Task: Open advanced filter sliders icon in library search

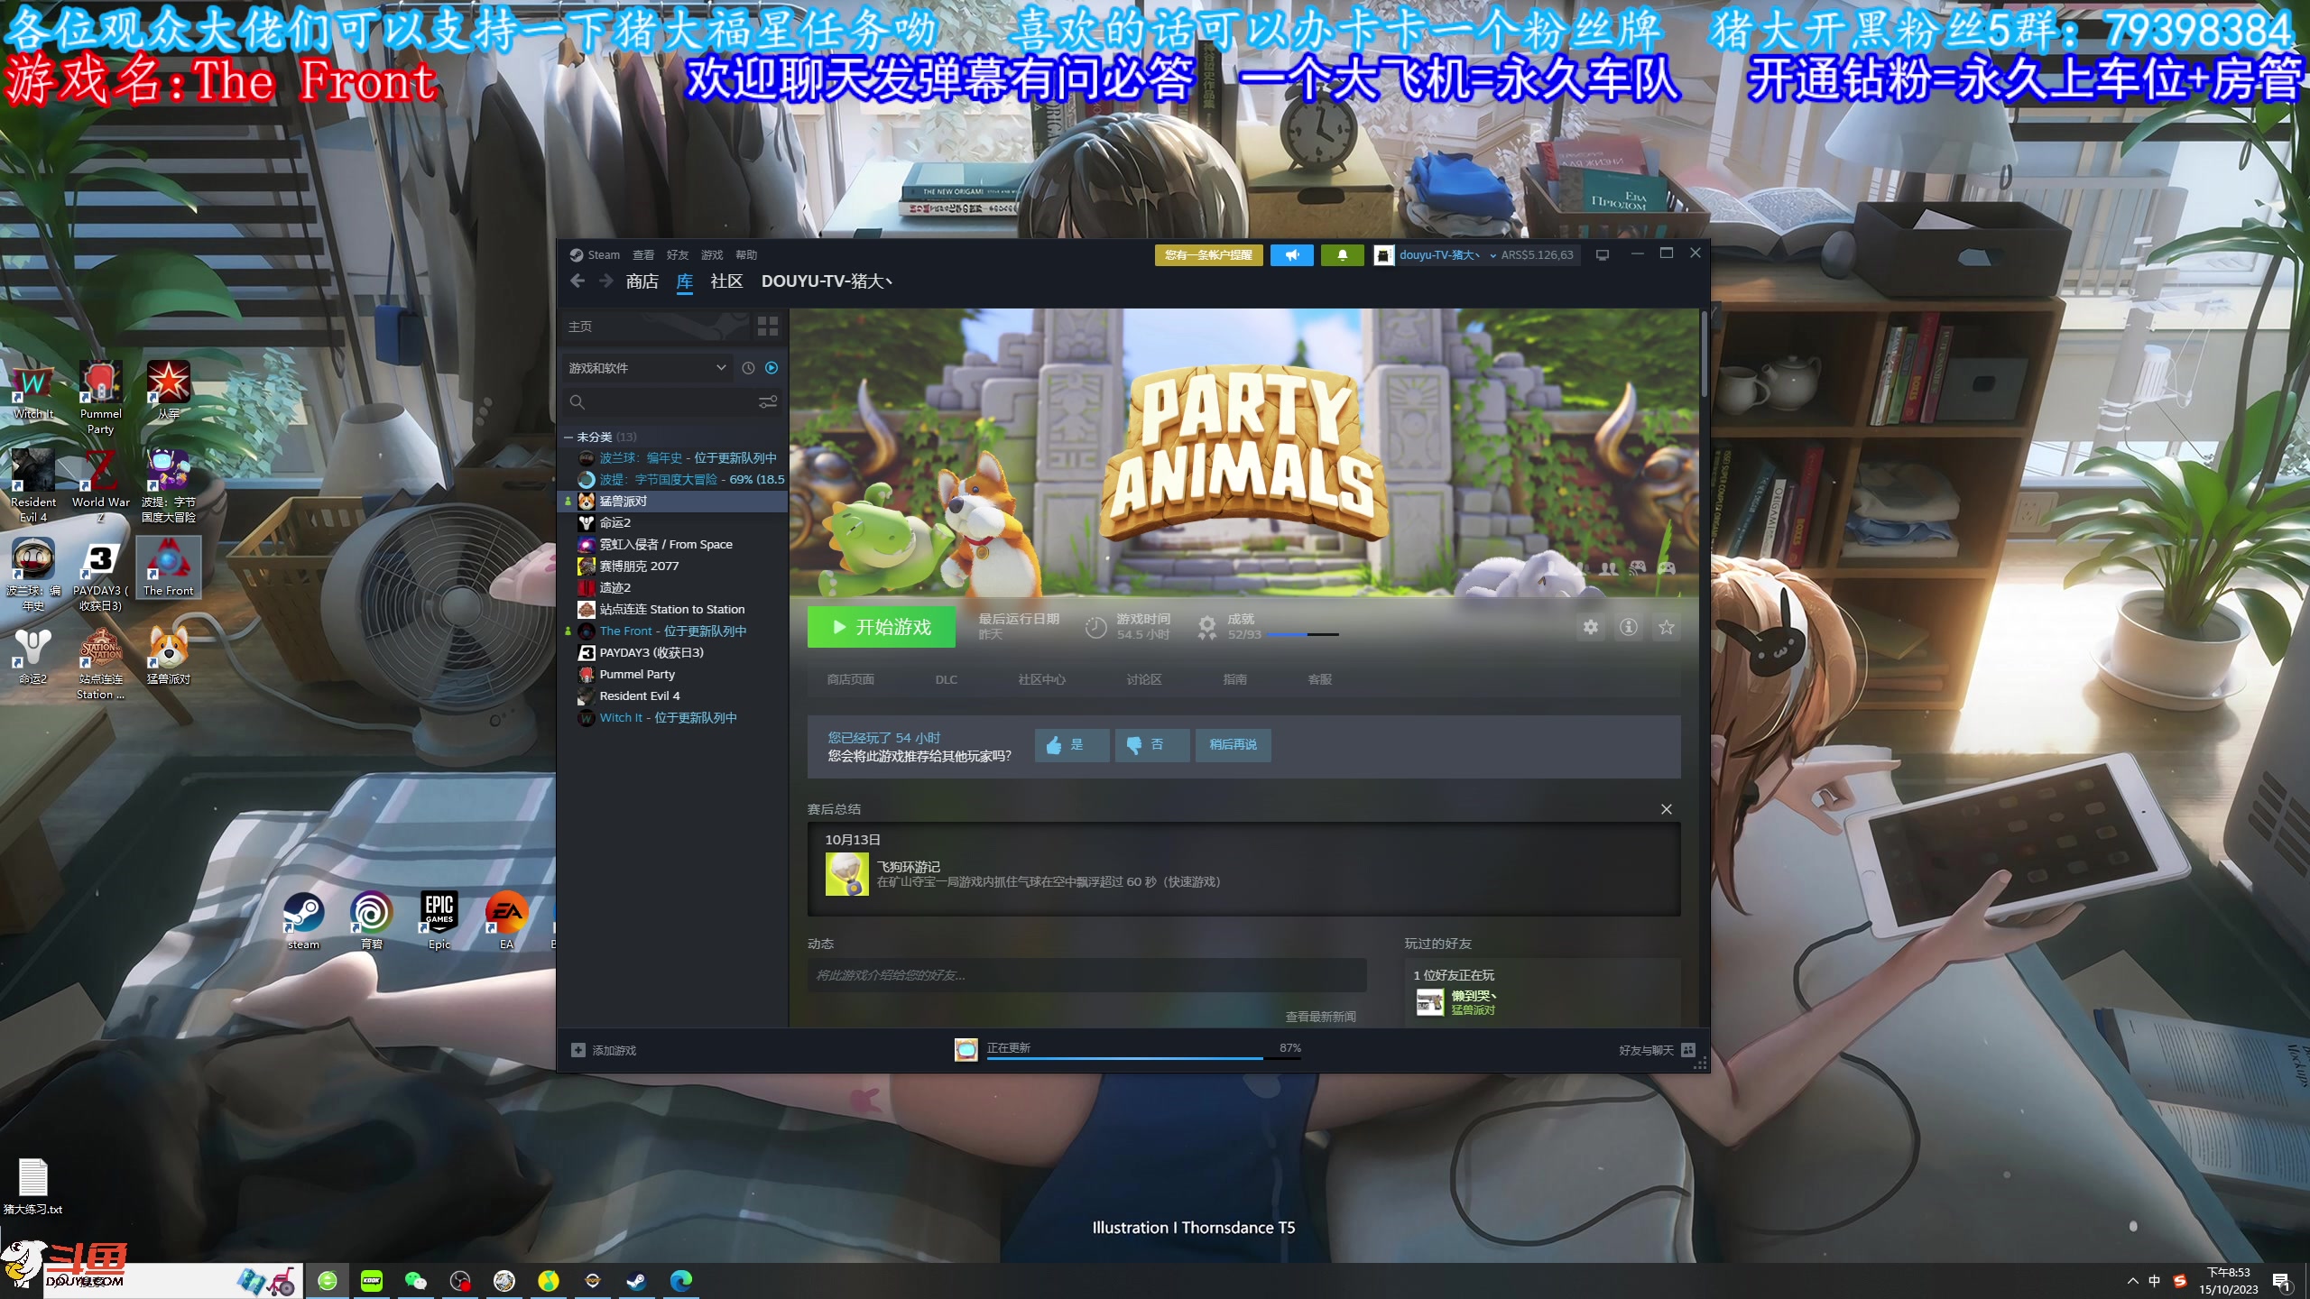Action: point(768,401)
